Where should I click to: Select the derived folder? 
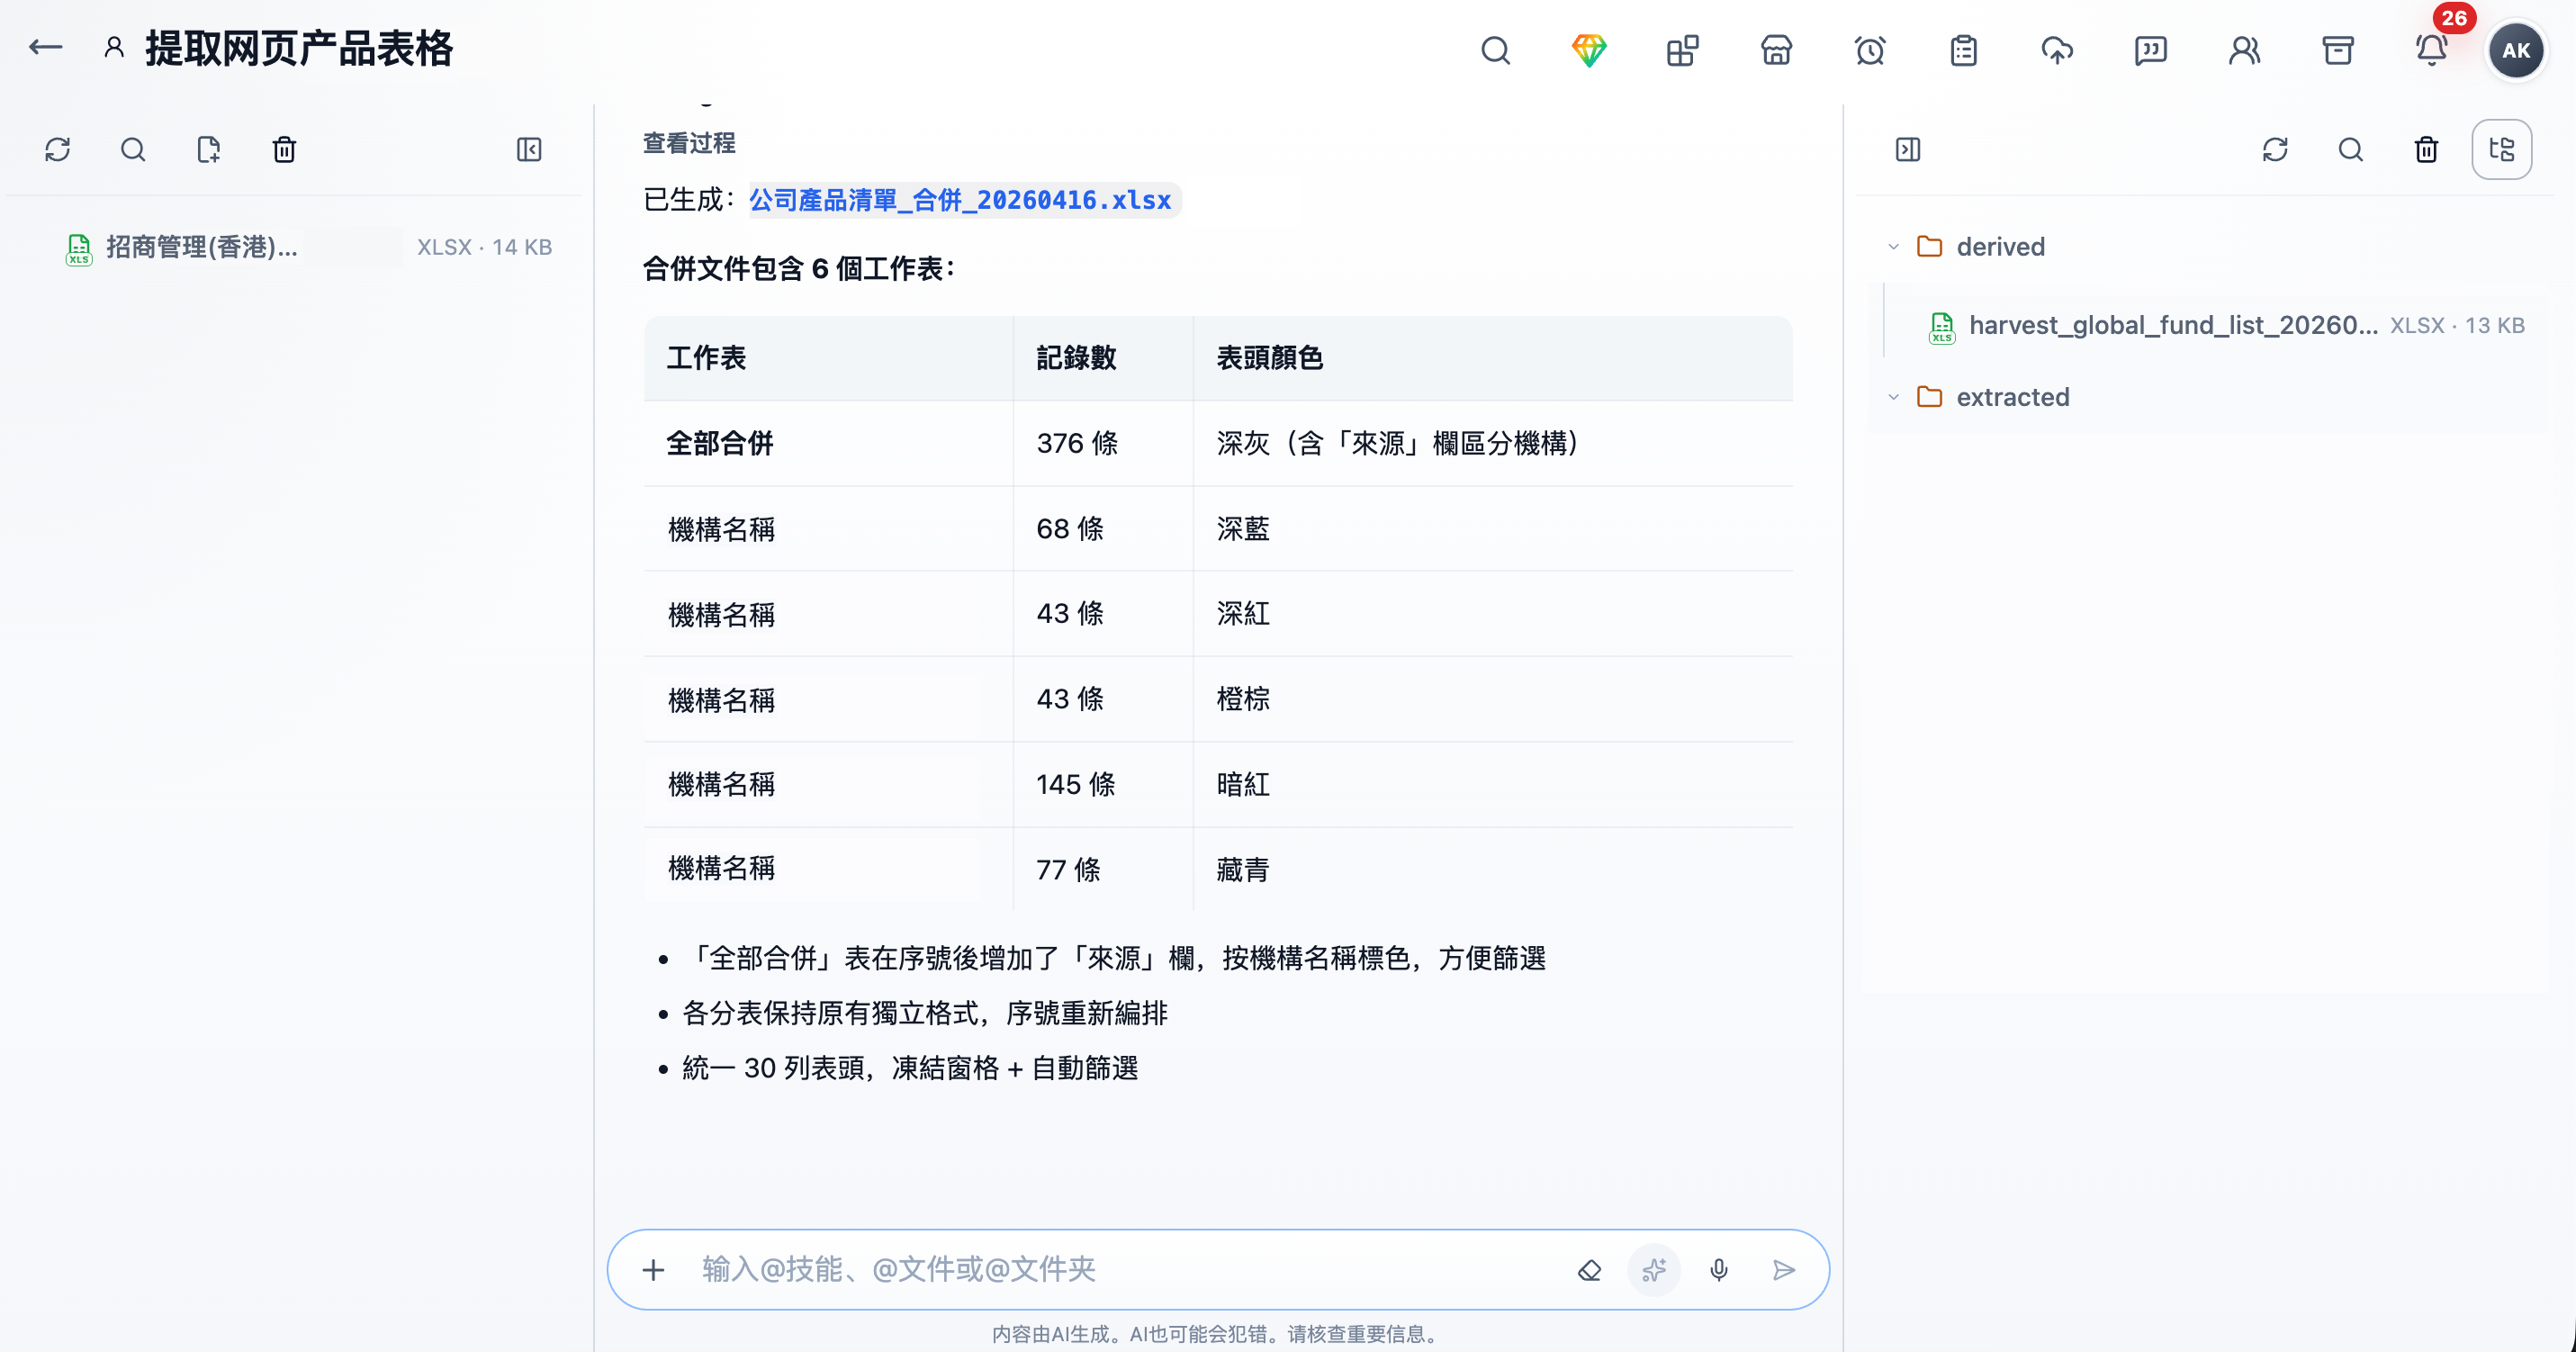[x=2000, y=247]
